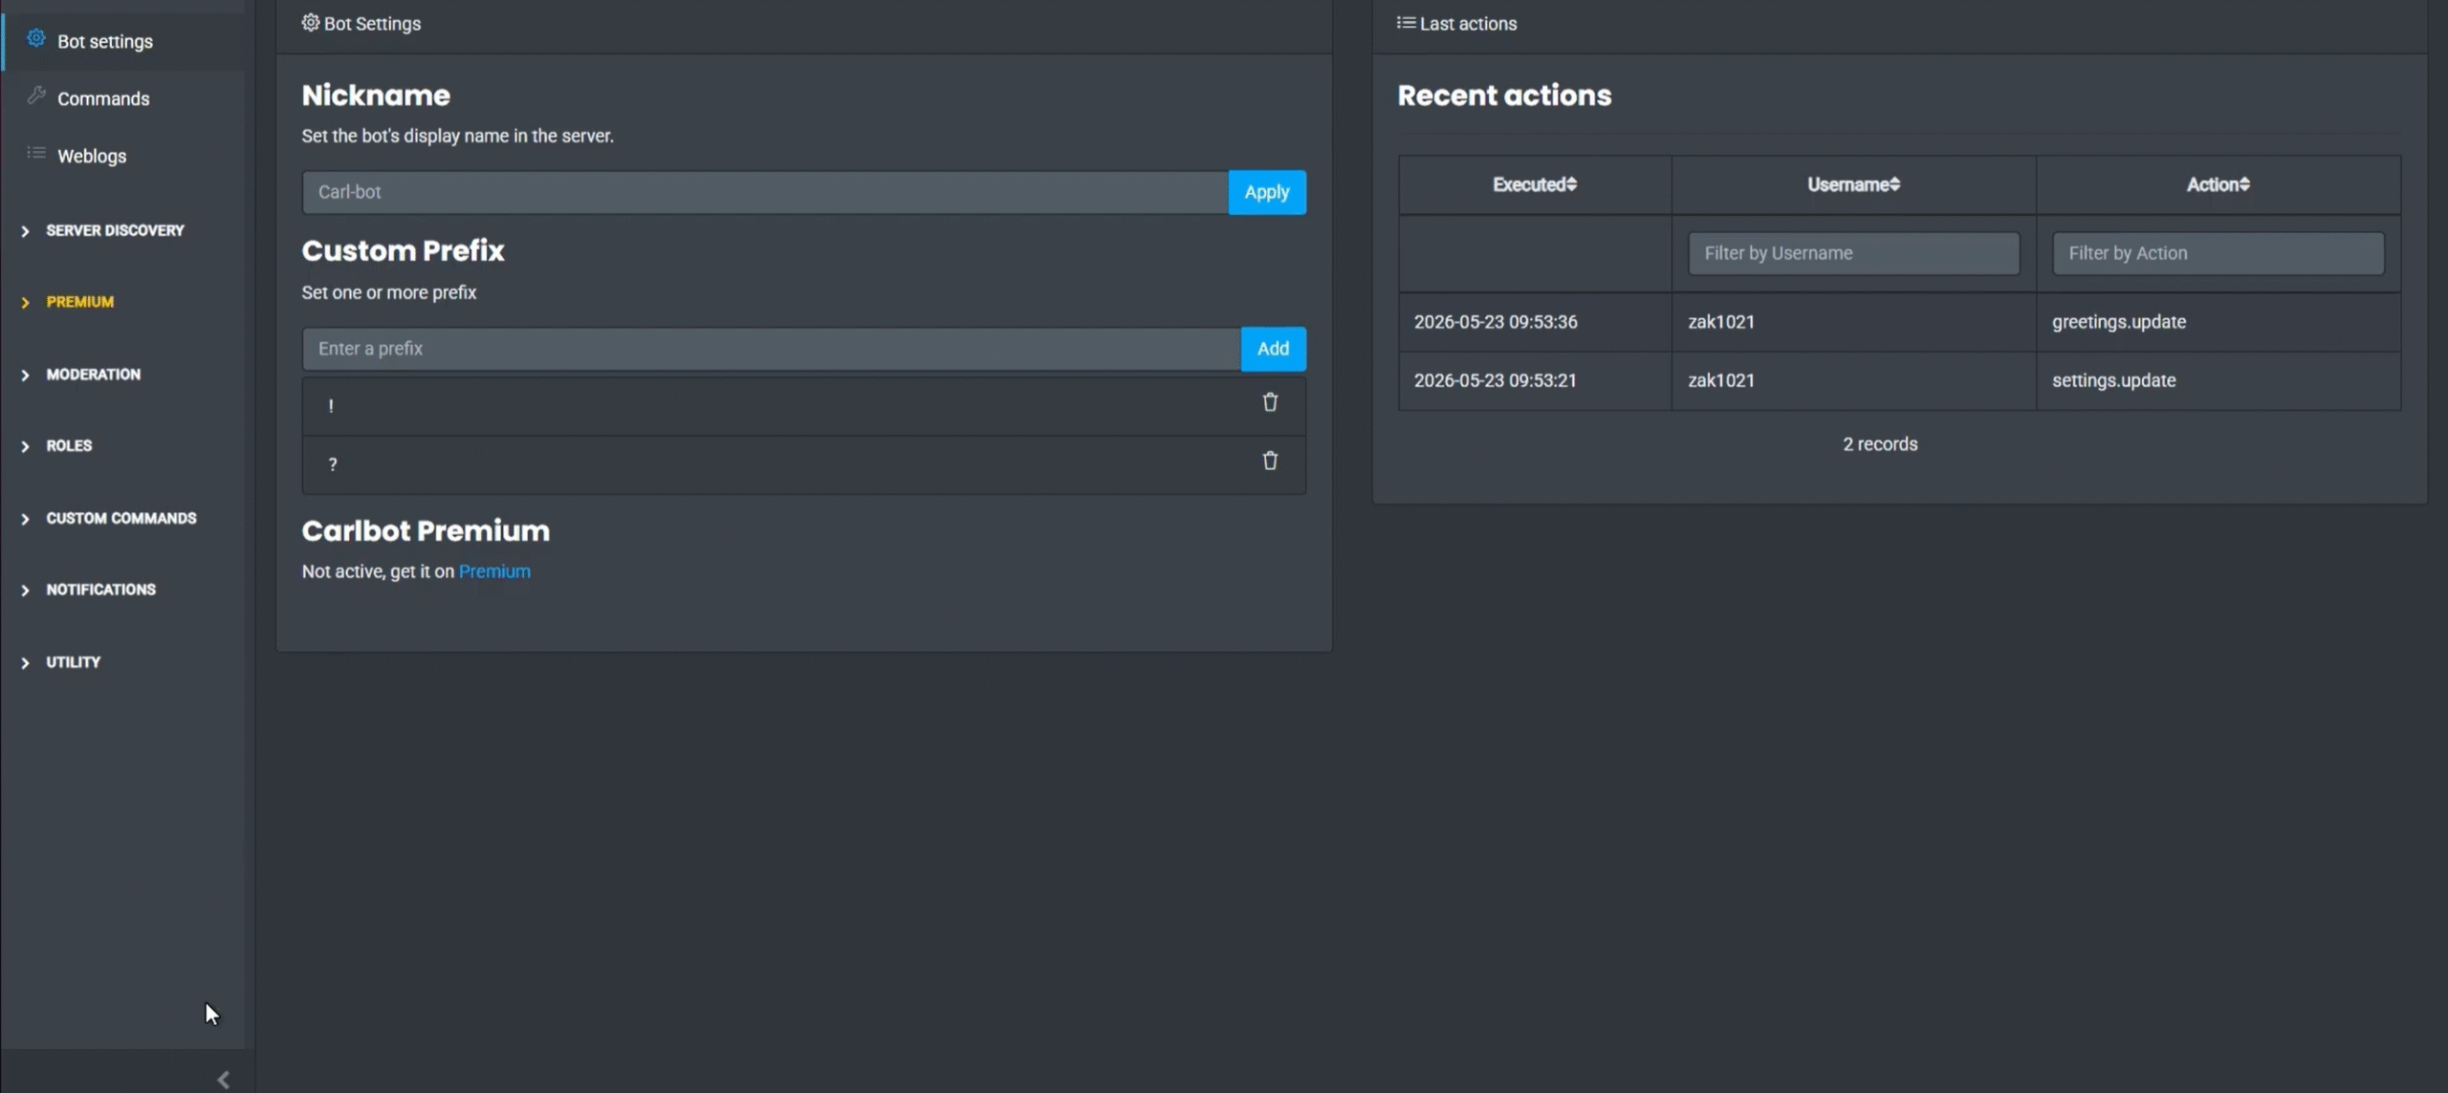Click timestamp 2026-05-23 09:53:36
Viewport: 2448px width, 1093px height.
click(1496, 322)
